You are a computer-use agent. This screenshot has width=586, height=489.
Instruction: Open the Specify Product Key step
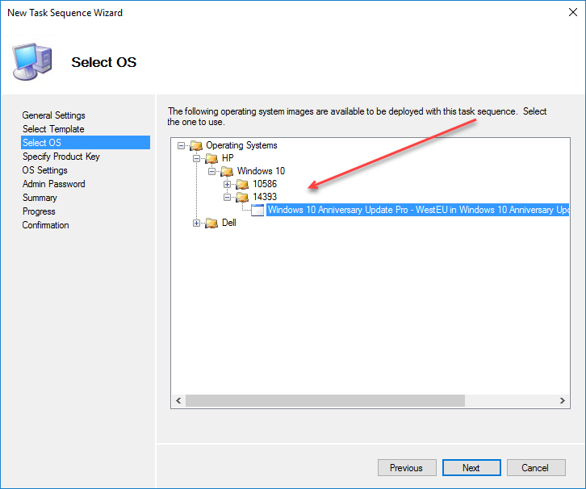tap(61, 157)
